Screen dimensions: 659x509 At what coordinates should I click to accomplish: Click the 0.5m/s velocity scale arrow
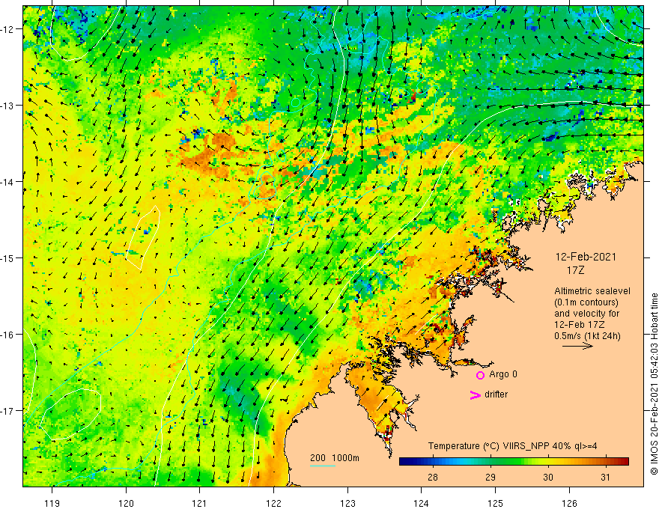point(577,346)
